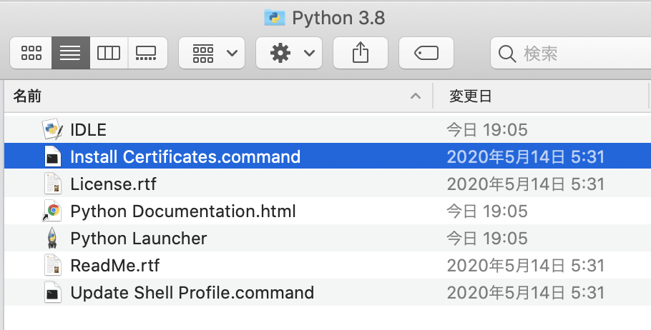Image resolution: width=651 pixels, height=330 pixels.
Task: Select License.rtf file
Action: pos(328,184)
